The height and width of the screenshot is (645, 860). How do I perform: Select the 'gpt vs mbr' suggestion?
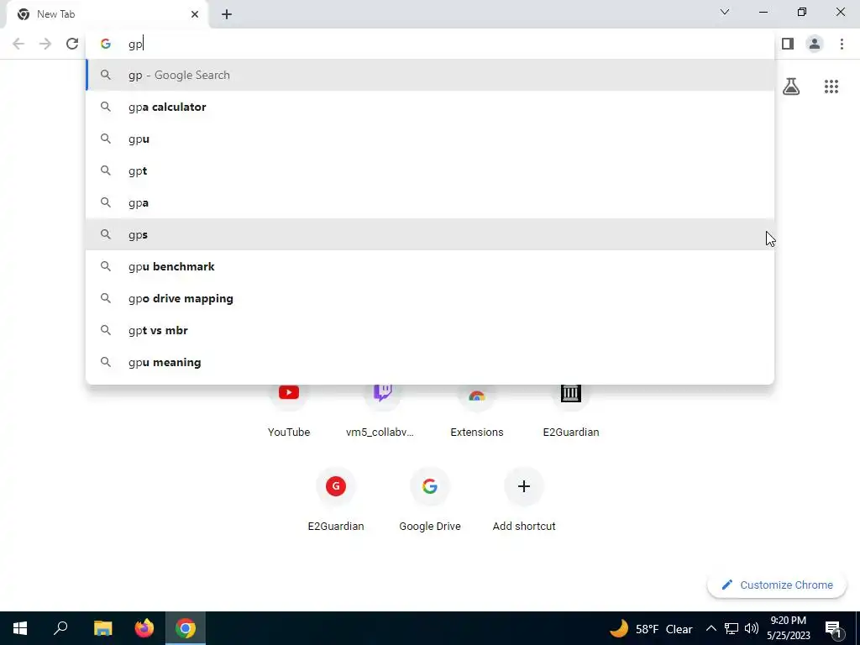(430, 330)
